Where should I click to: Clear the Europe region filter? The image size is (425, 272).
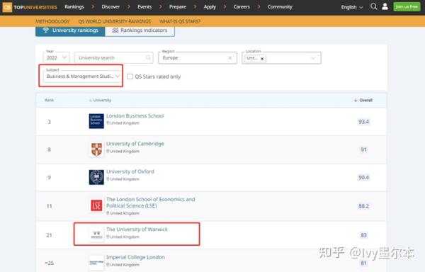230,57
